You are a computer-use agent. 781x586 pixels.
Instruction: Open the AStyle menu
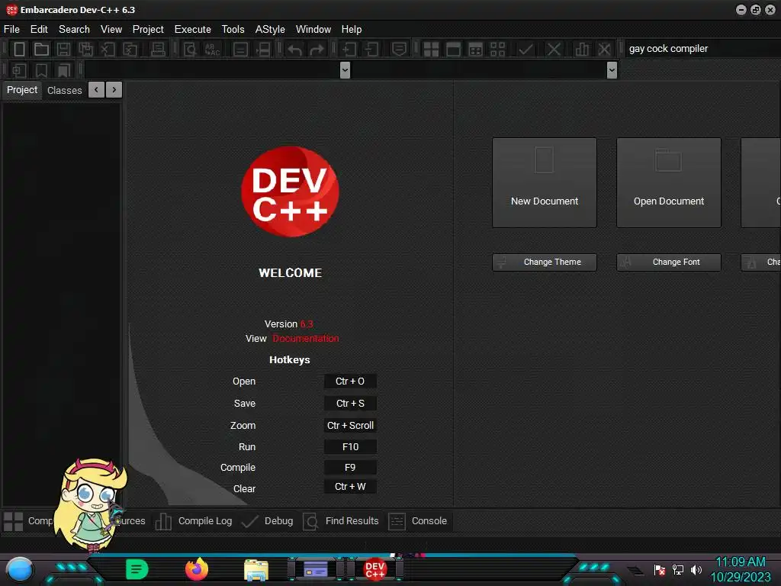tap(270, 30)
